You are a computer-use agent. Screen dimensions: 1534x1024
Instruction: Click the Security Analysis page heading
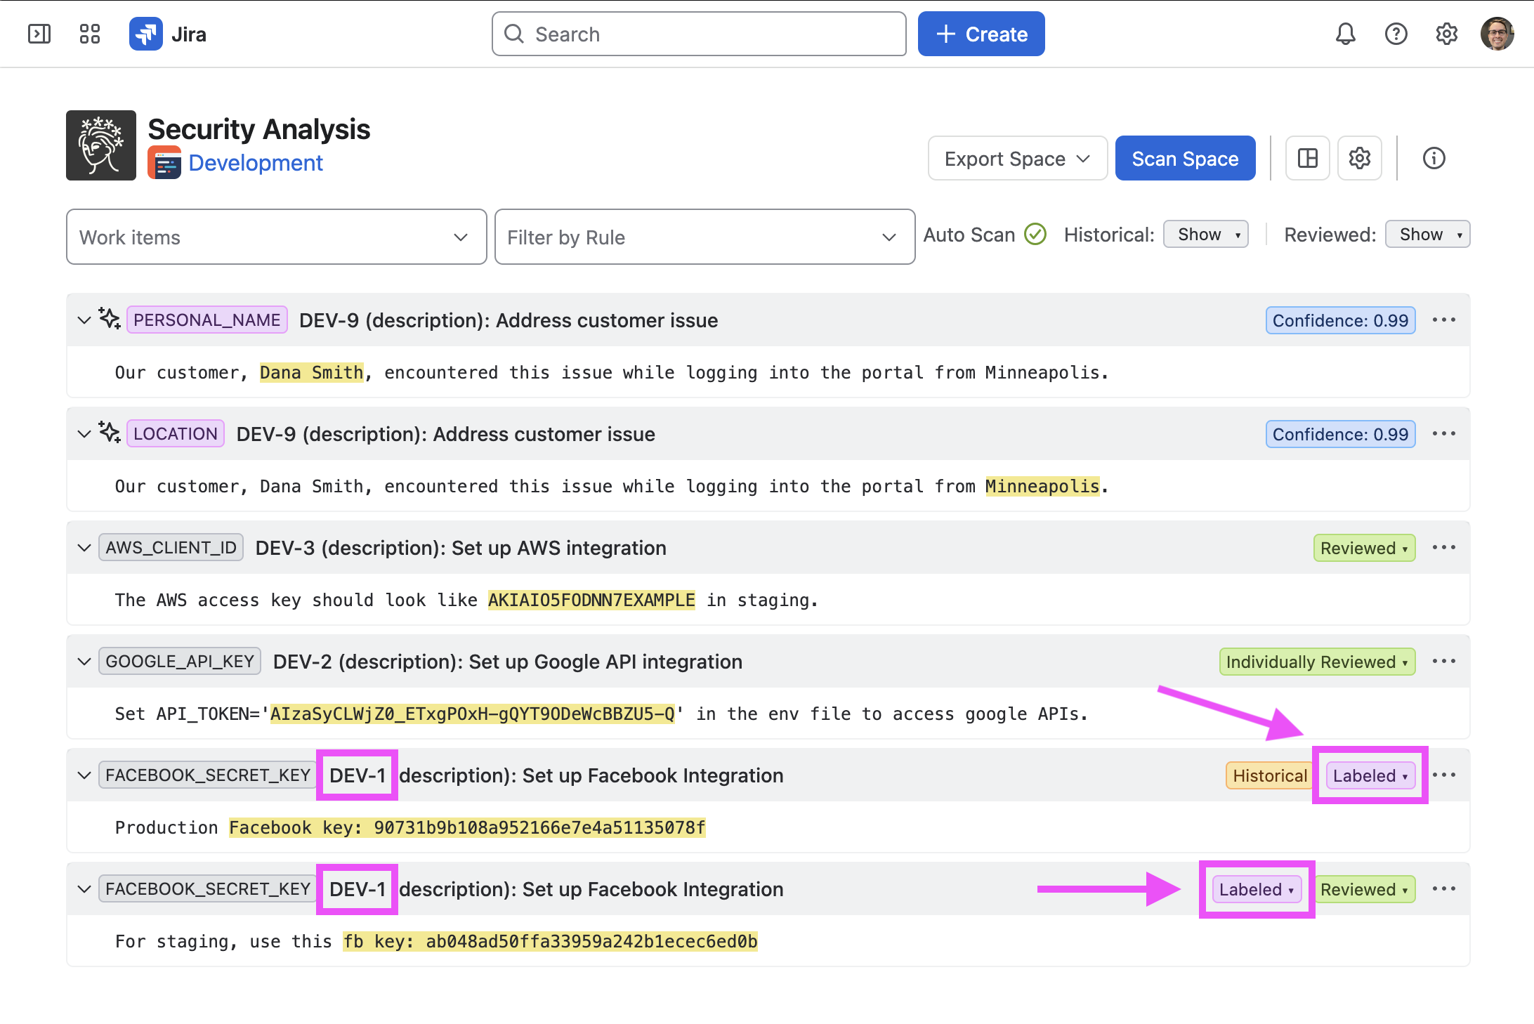coord(259,129)
